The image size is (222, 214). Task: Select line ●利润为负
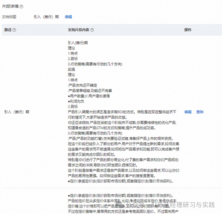click(x=76, y=102)
